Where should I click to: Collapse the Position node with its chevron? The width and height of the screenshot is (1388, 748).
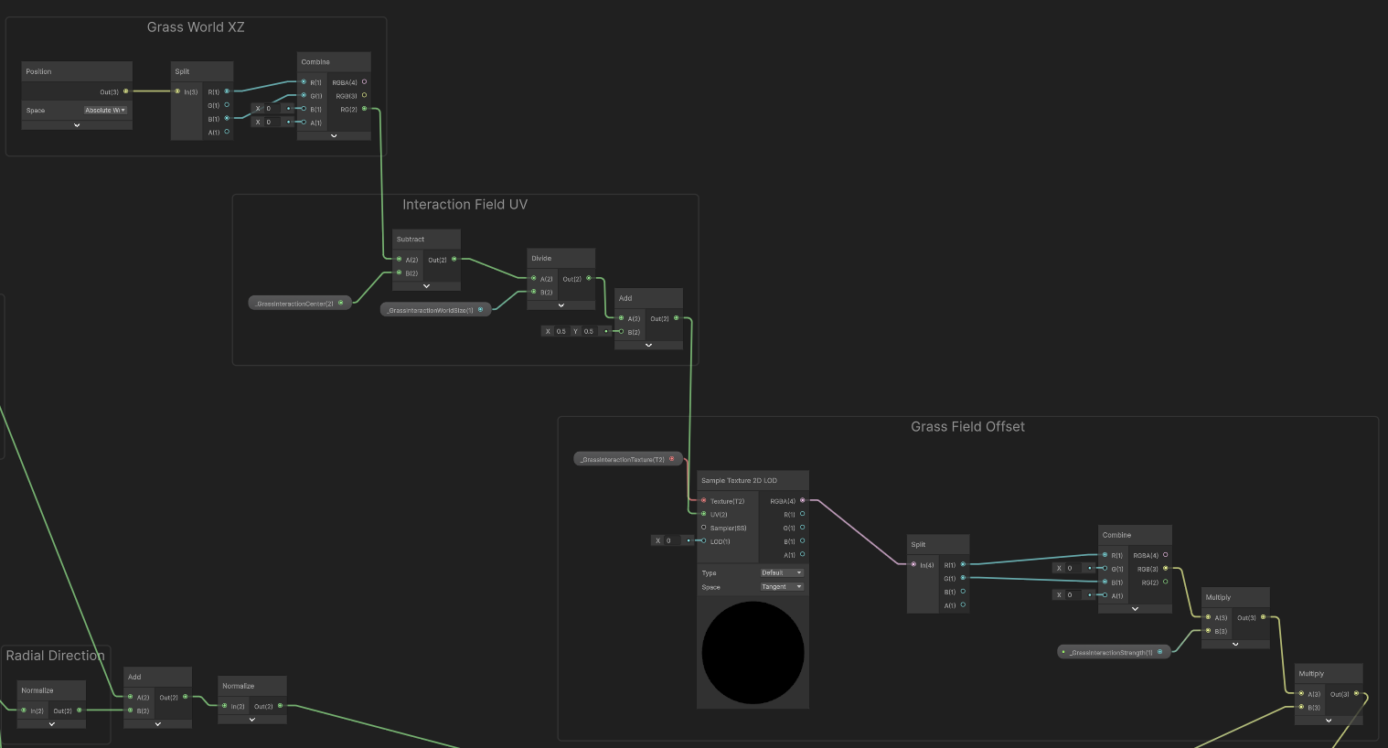point(77,125)
